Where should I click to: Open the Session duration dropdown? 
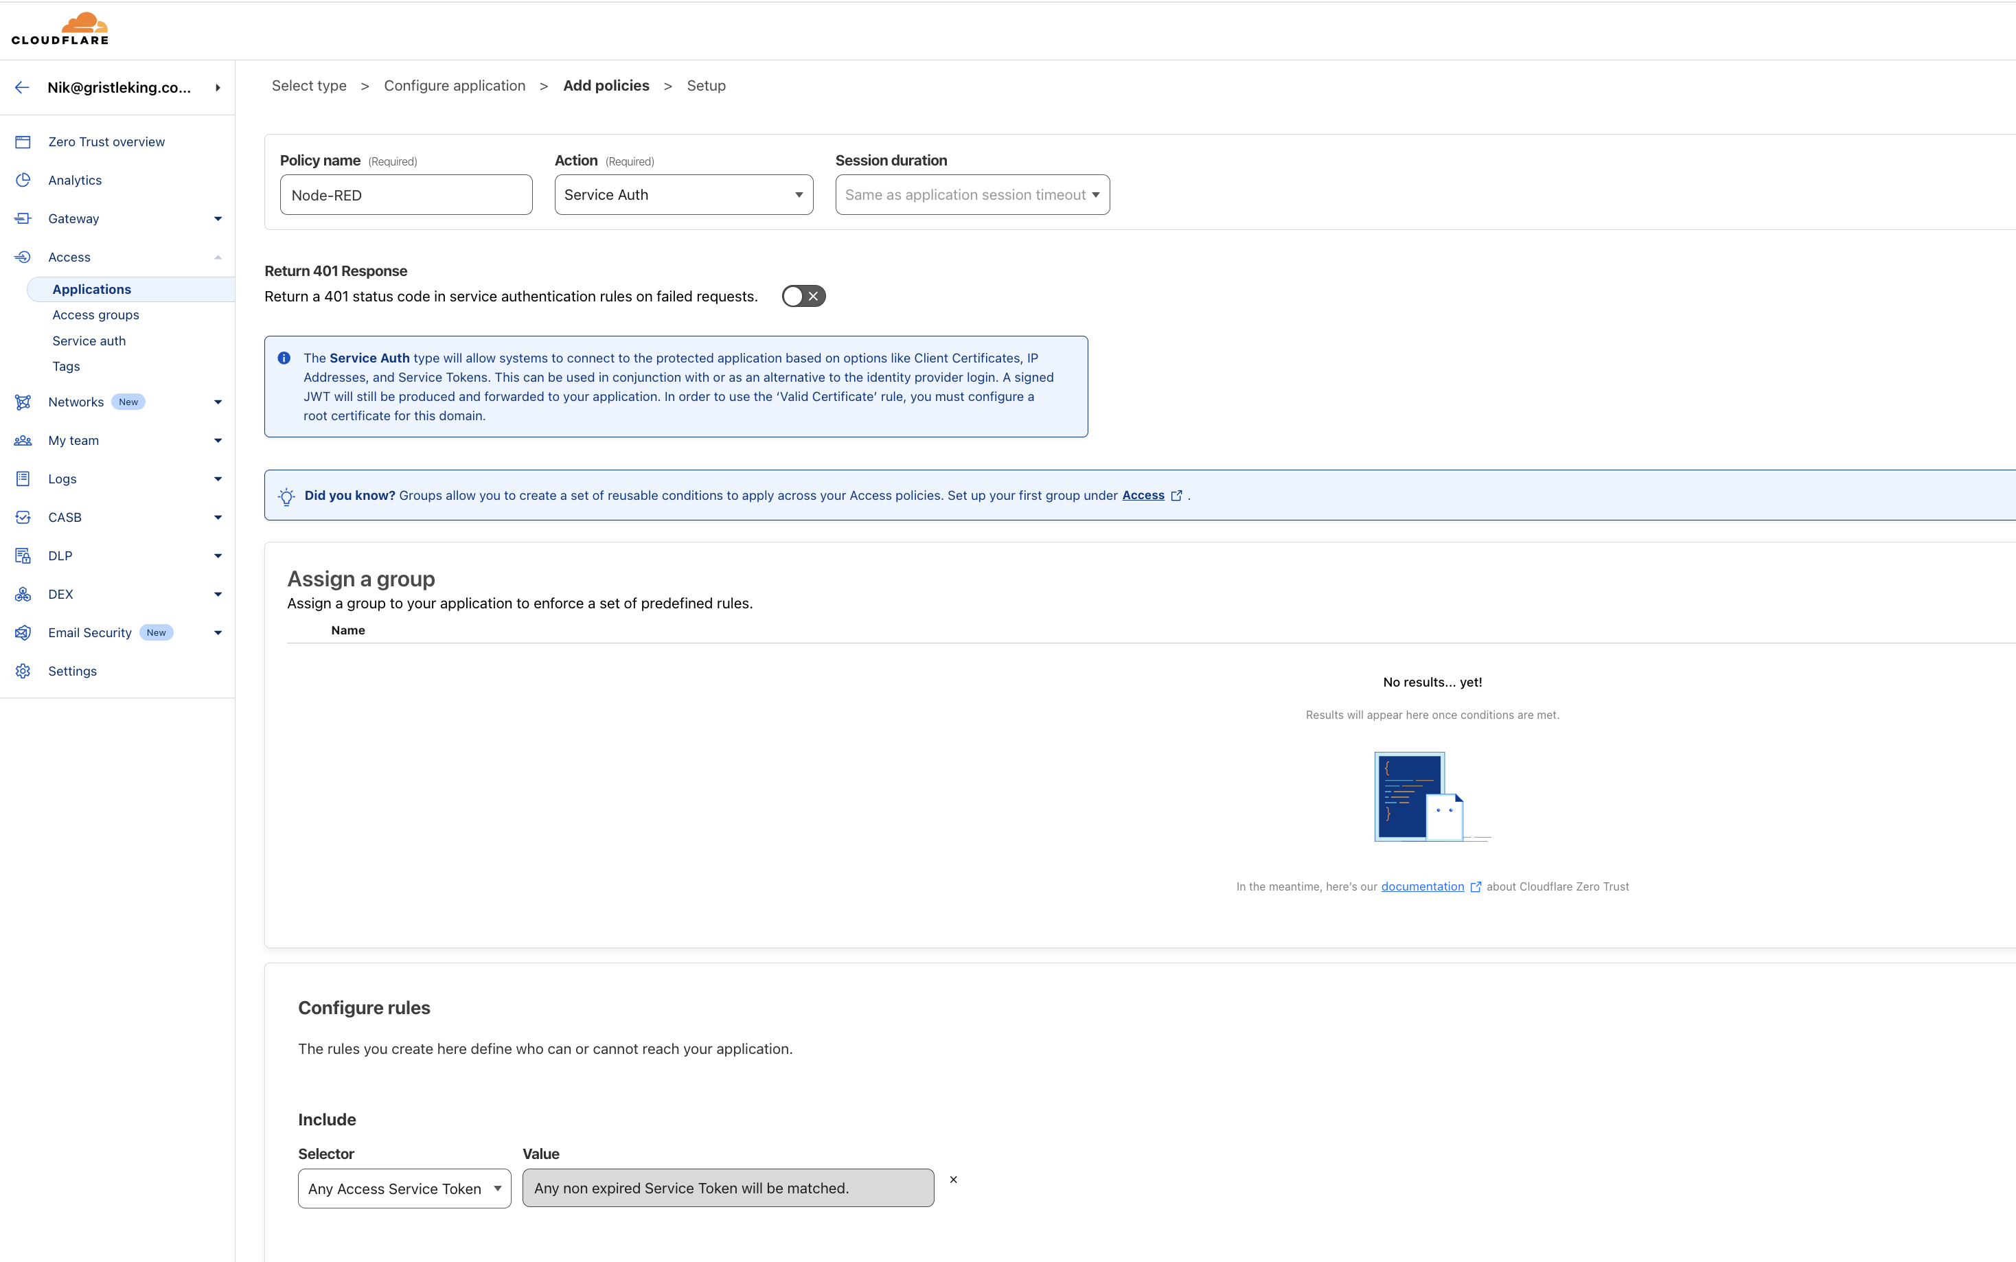(x=972, y=194)
